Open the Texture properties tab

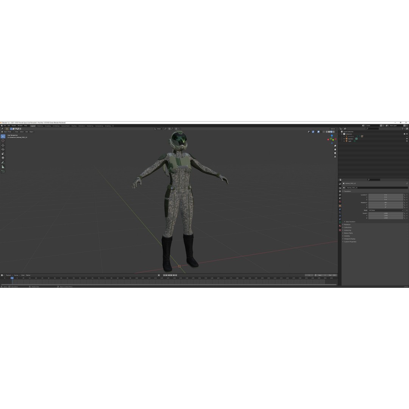[340, 230]
